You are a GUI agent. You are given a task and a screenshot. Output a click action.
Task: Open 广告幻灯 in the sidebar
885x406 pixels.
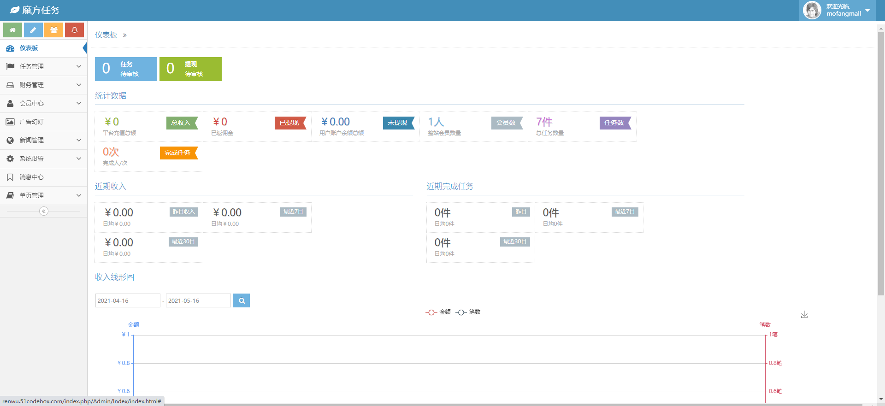(x=31, y=122)
